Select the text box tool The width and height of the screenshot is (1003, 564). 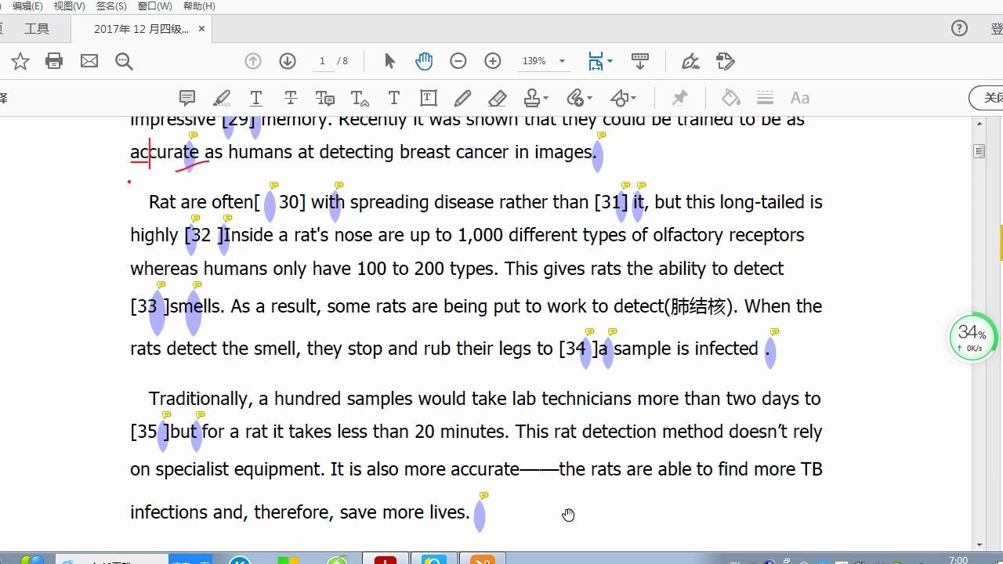click(x=429, y=98)
